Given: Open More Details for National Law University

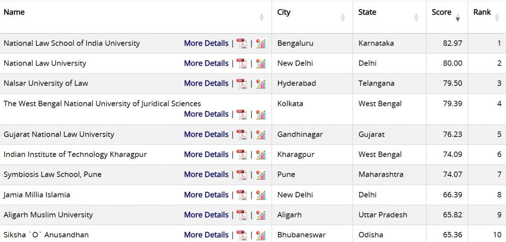Looking at the screenshot, I should click(x=206, y=63).
